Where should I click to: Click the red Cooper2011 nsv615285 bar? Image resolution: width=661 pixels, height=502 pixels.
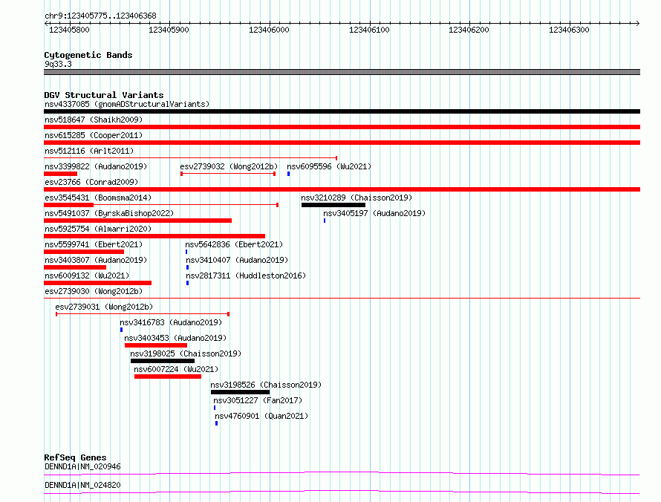click(x=342, y=143)
